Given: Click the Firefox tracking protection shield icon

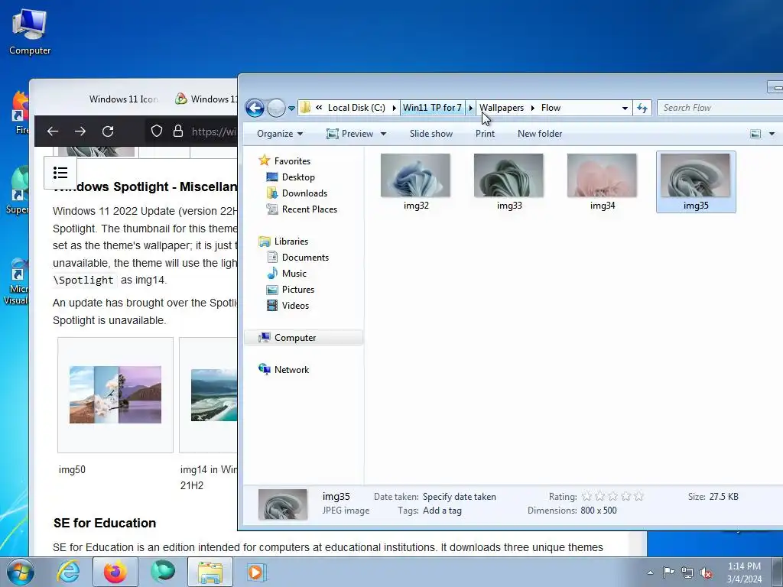Looking at the screenshot, I should point(157,131).
